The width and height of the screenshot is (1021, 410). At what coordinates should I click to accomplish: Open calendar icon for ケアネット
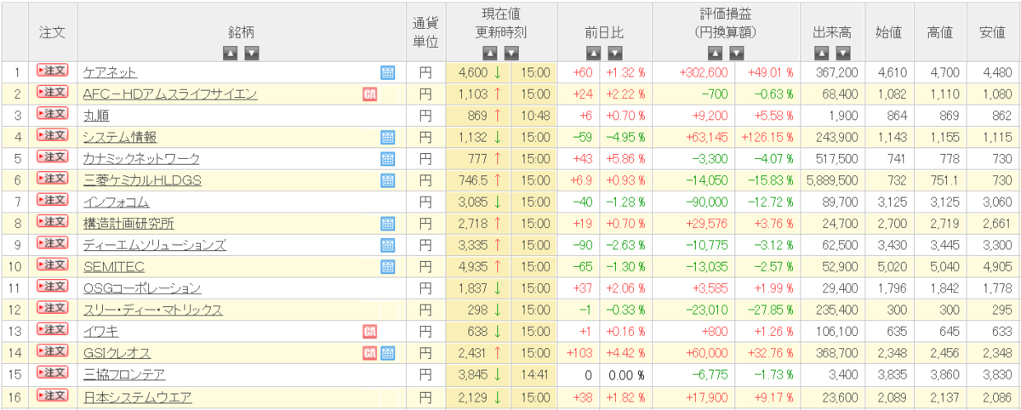point(388,72)
